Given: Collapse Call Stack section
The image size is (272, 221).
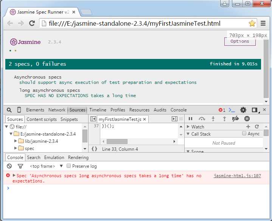Looking at the screenshot, I should click(188, 134).
